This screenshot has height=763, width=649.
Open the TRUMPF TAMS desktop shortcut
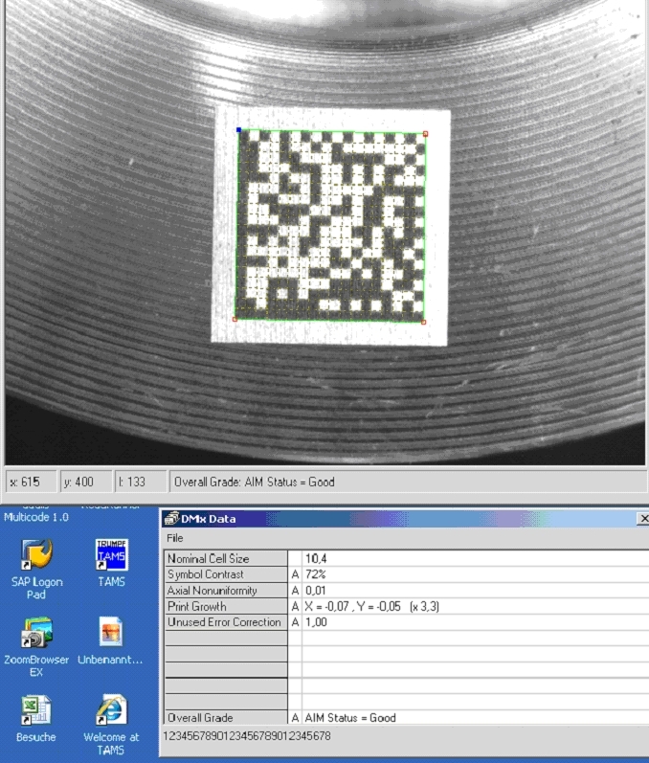click(x=111, y=563)
